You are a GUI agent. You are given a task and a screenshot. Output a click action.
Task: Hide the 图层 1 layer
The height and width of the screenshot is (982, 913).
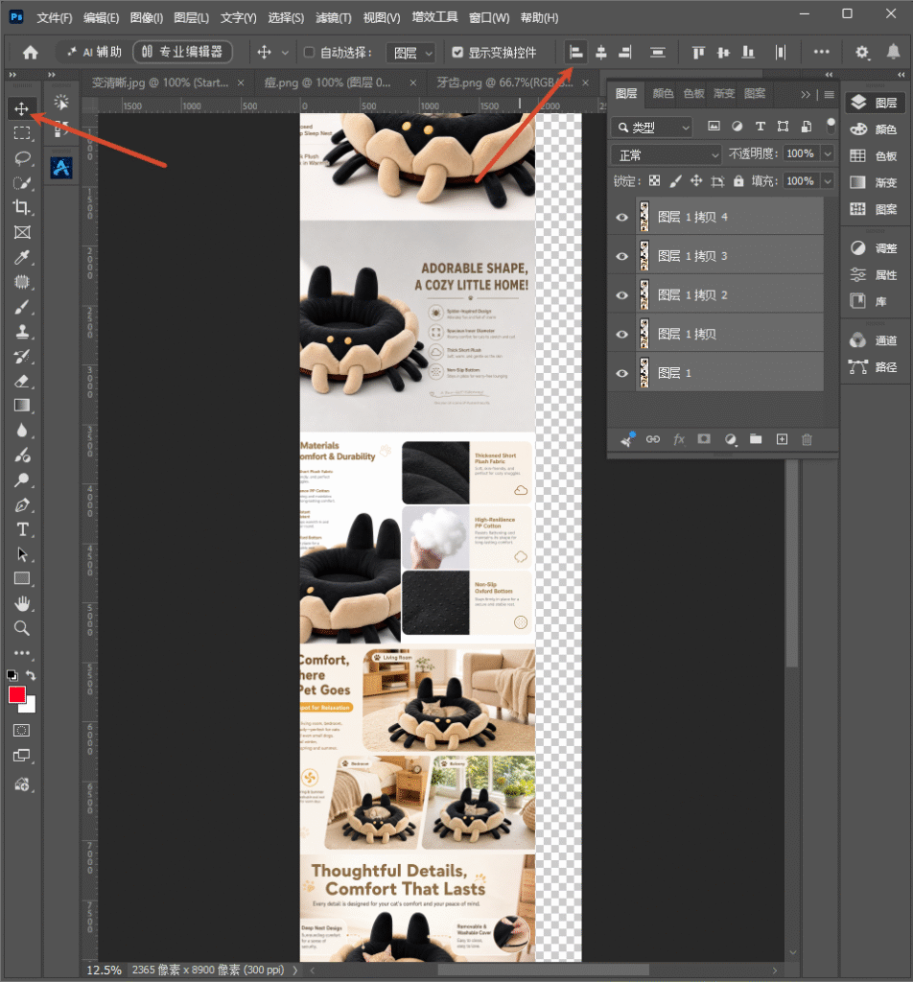pos(621,373)
